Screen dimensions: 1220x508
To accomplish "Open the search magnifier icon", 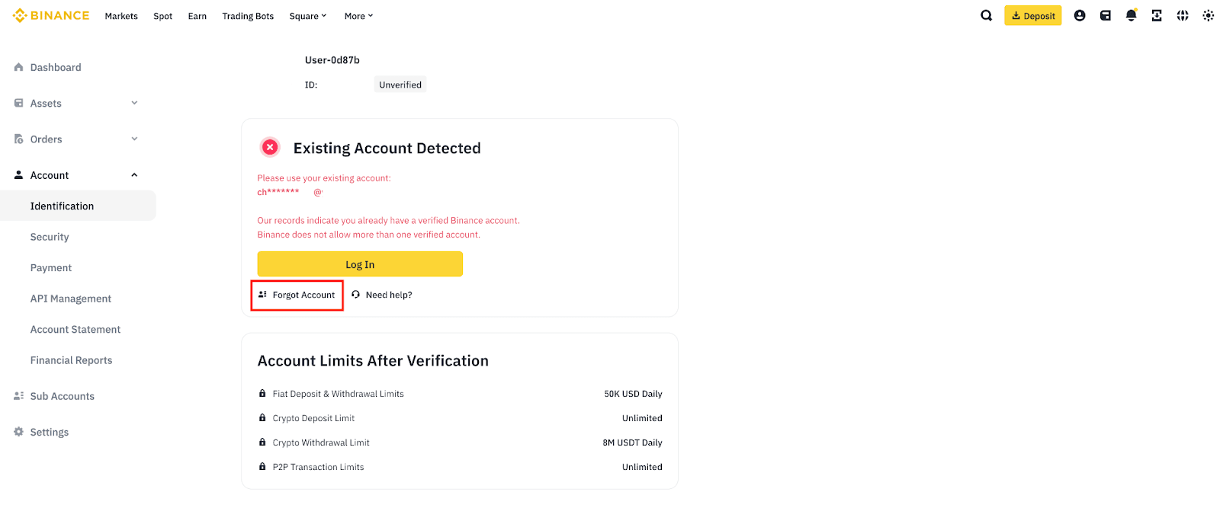I will (x=986, y=15).
